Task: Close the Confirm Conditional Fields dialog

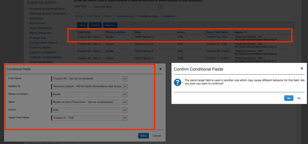Action: [x=302, y=68]
